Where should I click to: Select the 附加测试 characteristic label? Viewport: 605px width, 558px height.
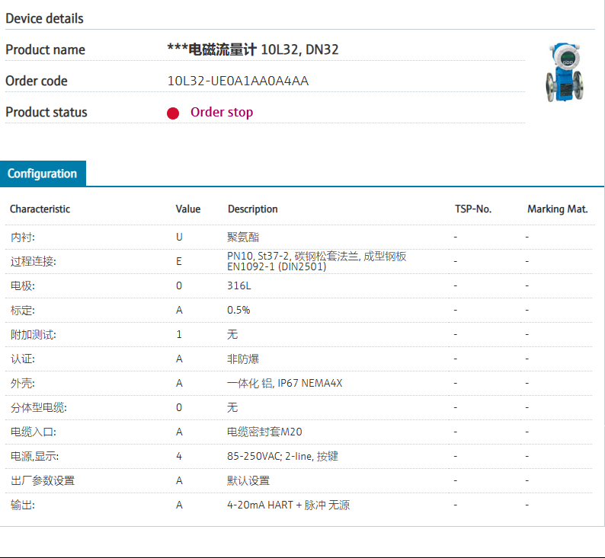point(34,334)
